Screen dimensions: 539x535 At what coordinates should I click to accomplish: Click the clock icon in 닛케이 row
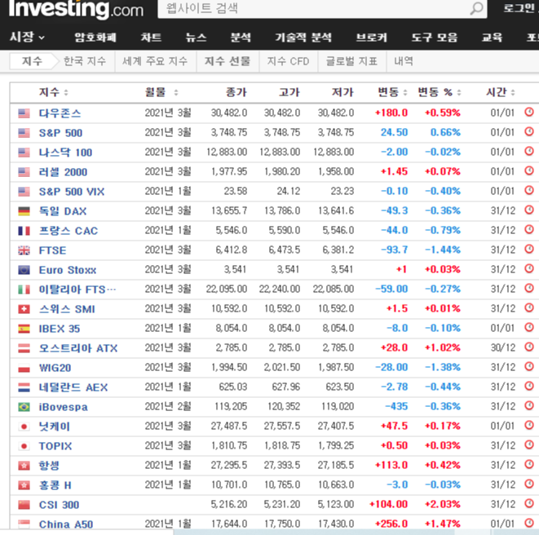click(x=529, y=426)
